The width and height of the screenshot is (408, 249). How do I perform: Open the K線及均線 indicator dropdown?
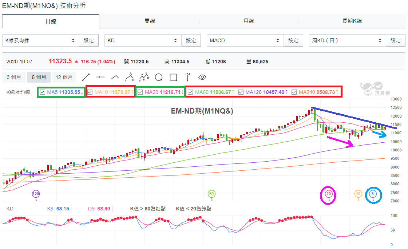pyautogui.click(x=41, y=40)
